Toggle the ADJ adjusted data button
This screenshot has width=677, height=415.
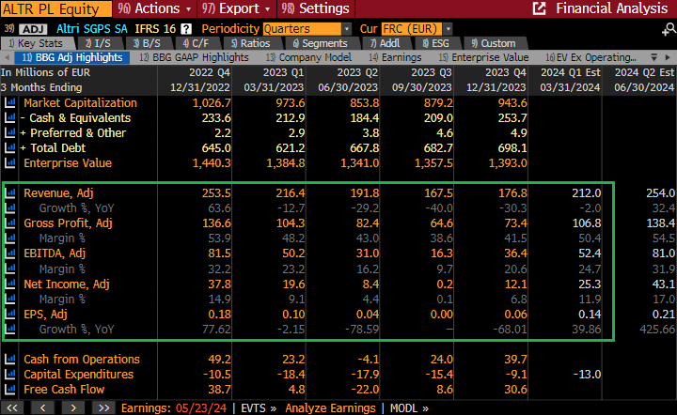tap(29, 29)
